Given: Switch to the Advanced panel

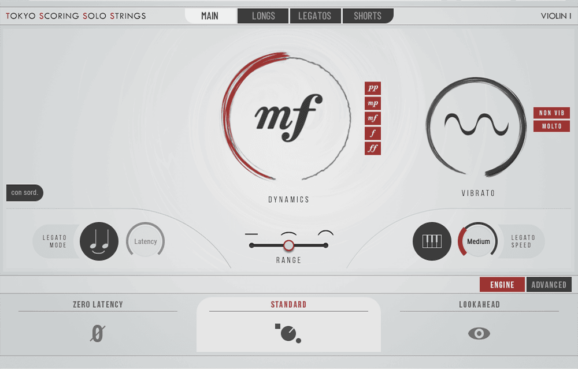Looking at the screenshot, I should click(549, 285).
